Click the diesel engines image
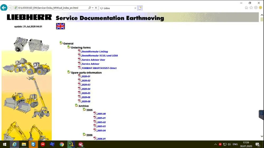 (x=31, y=45)
